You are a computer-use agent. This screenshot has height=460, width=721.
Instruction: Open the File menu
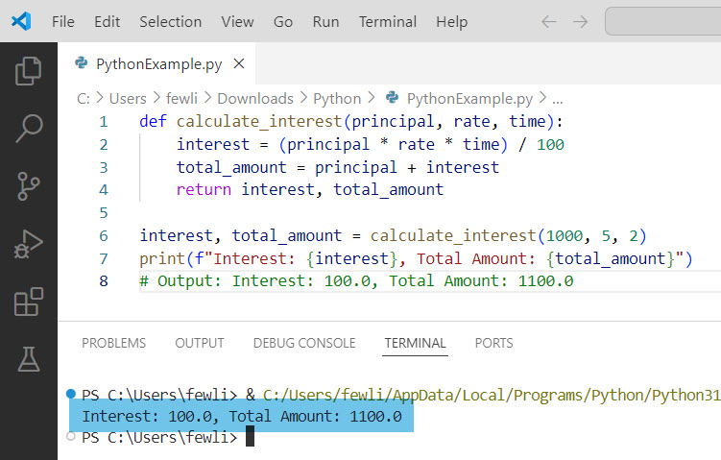(x=63, y=22)
